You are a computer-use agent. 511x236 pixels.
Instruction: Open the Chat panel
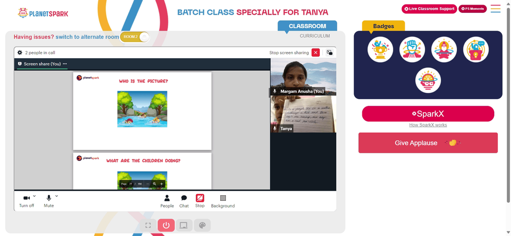click(184, 201)
